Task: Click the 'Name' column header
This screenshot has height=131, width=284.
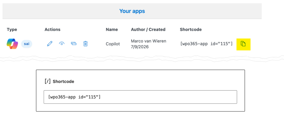Action: (112, 29)
